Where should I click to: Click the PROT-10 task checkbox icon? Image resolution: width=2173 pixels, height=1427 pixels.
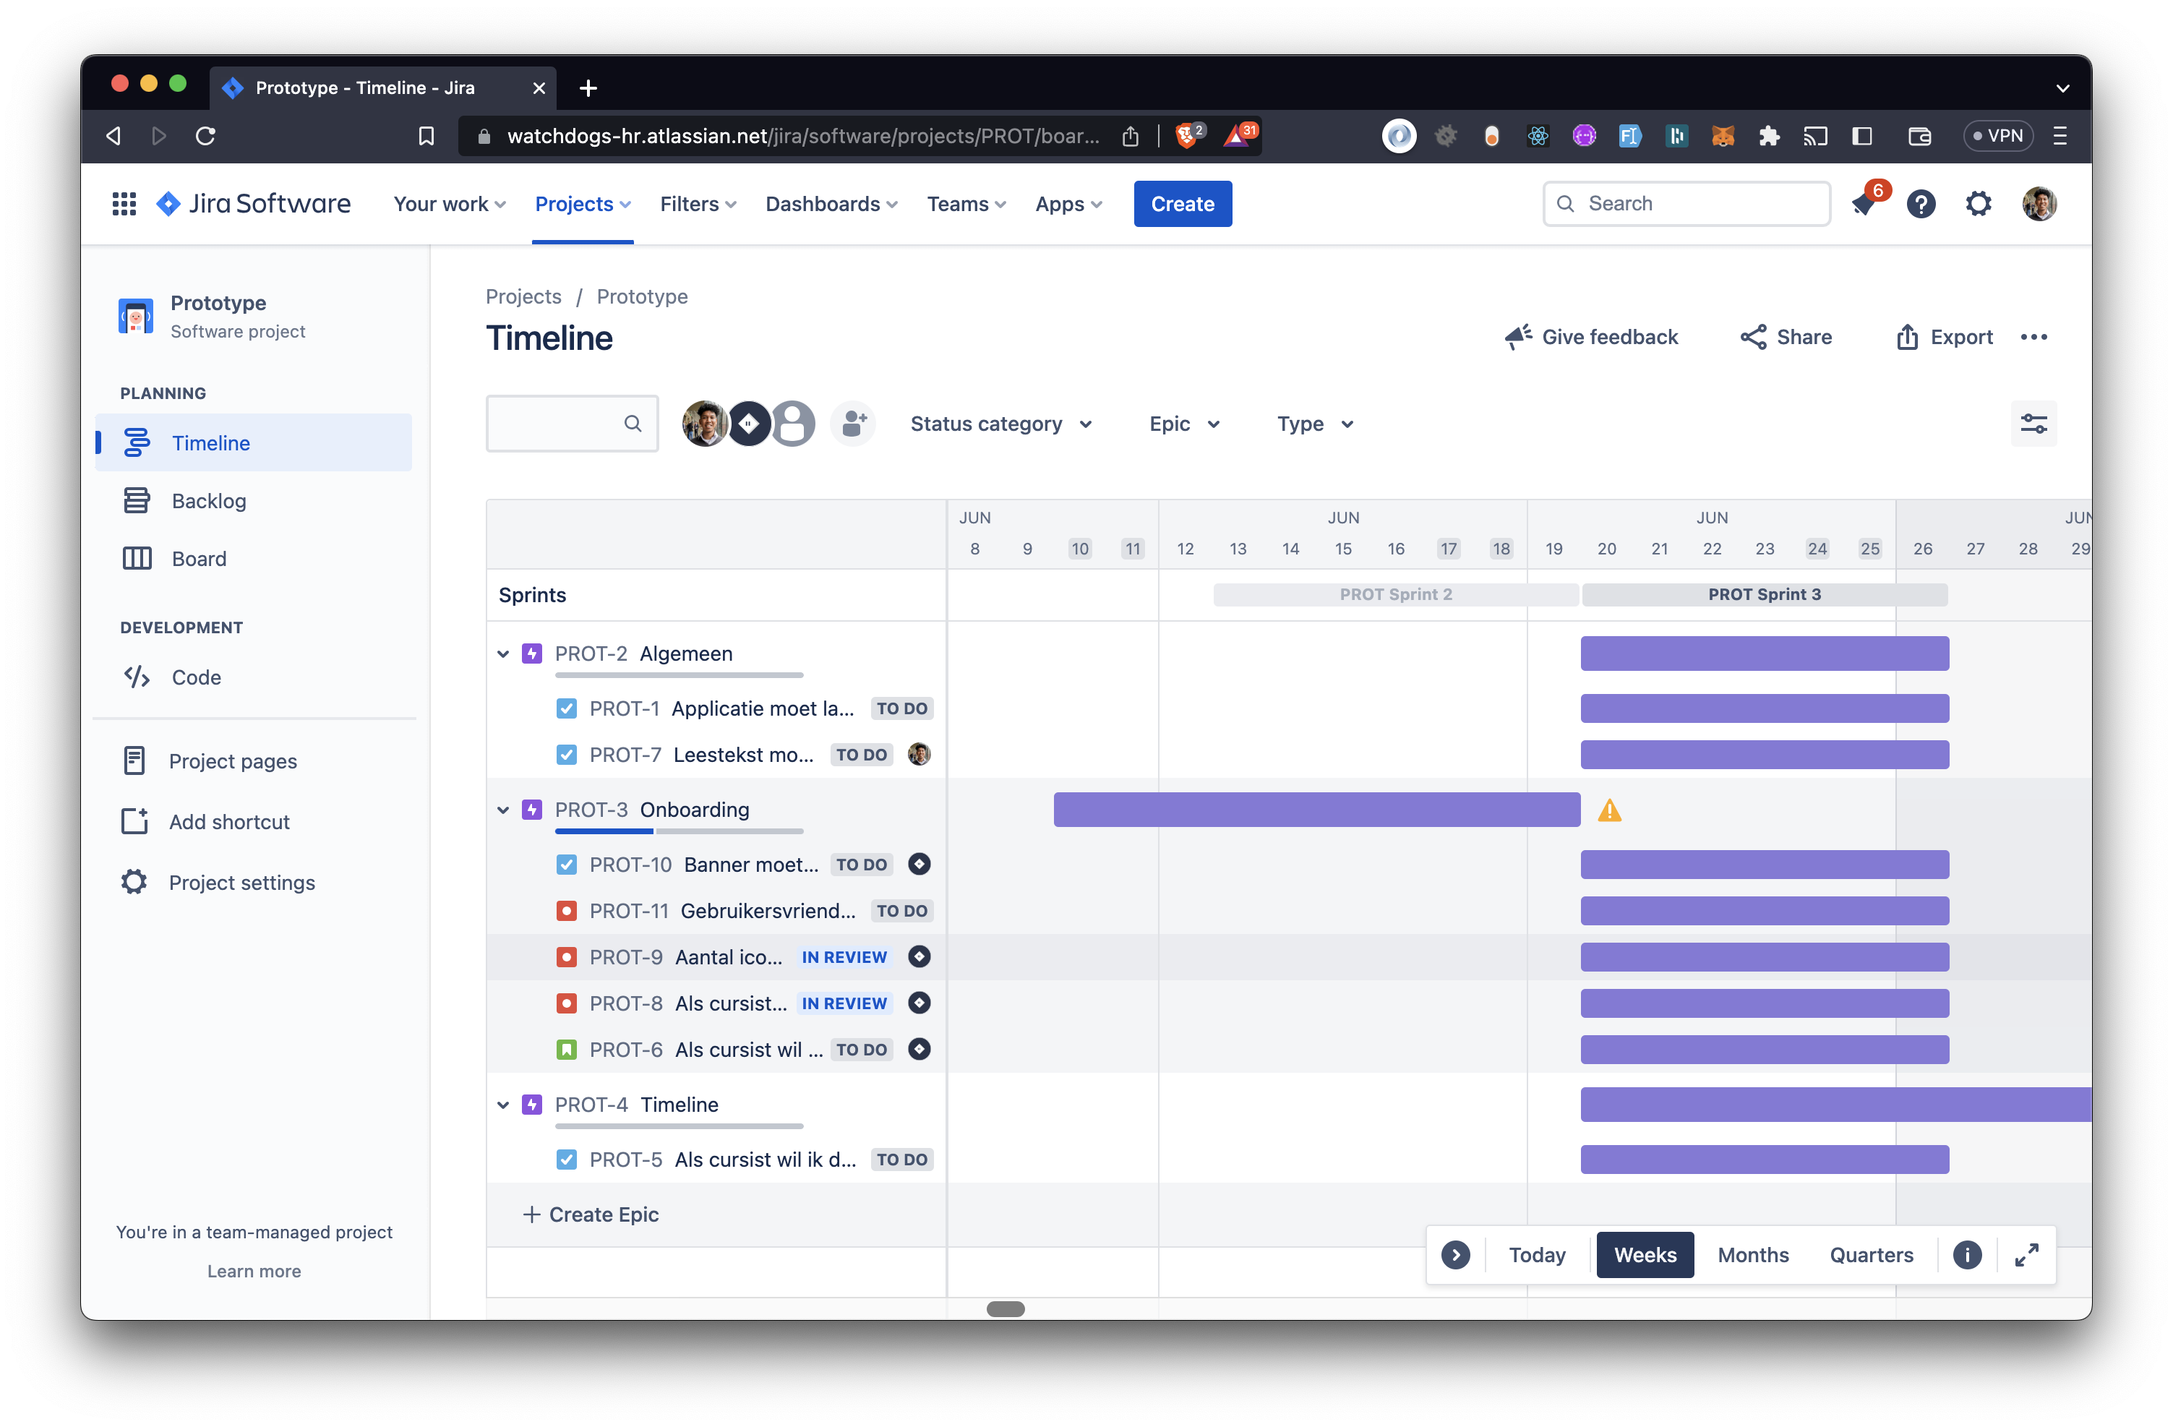(566, 865)
